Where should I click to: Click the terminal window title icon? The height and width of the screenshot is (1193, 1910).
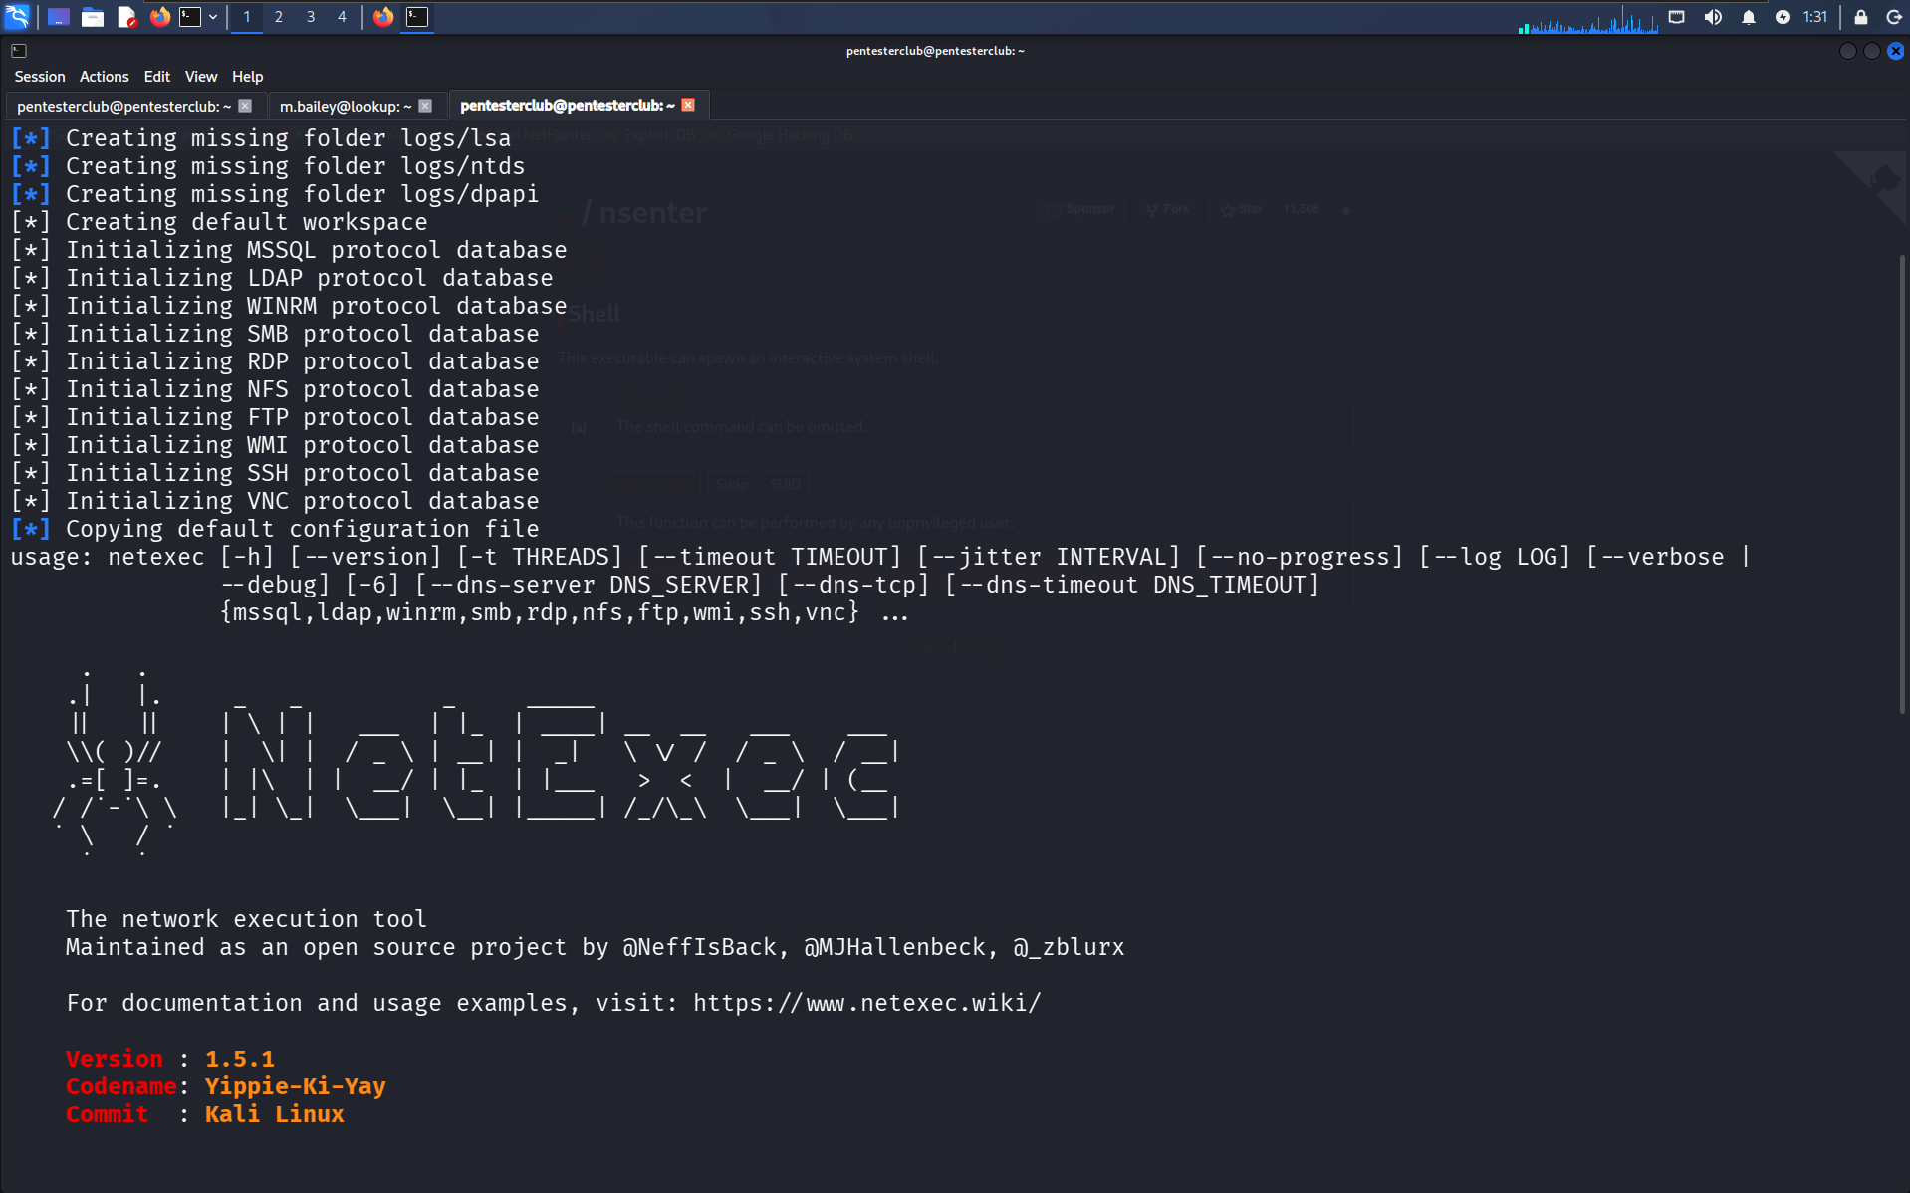19,51
